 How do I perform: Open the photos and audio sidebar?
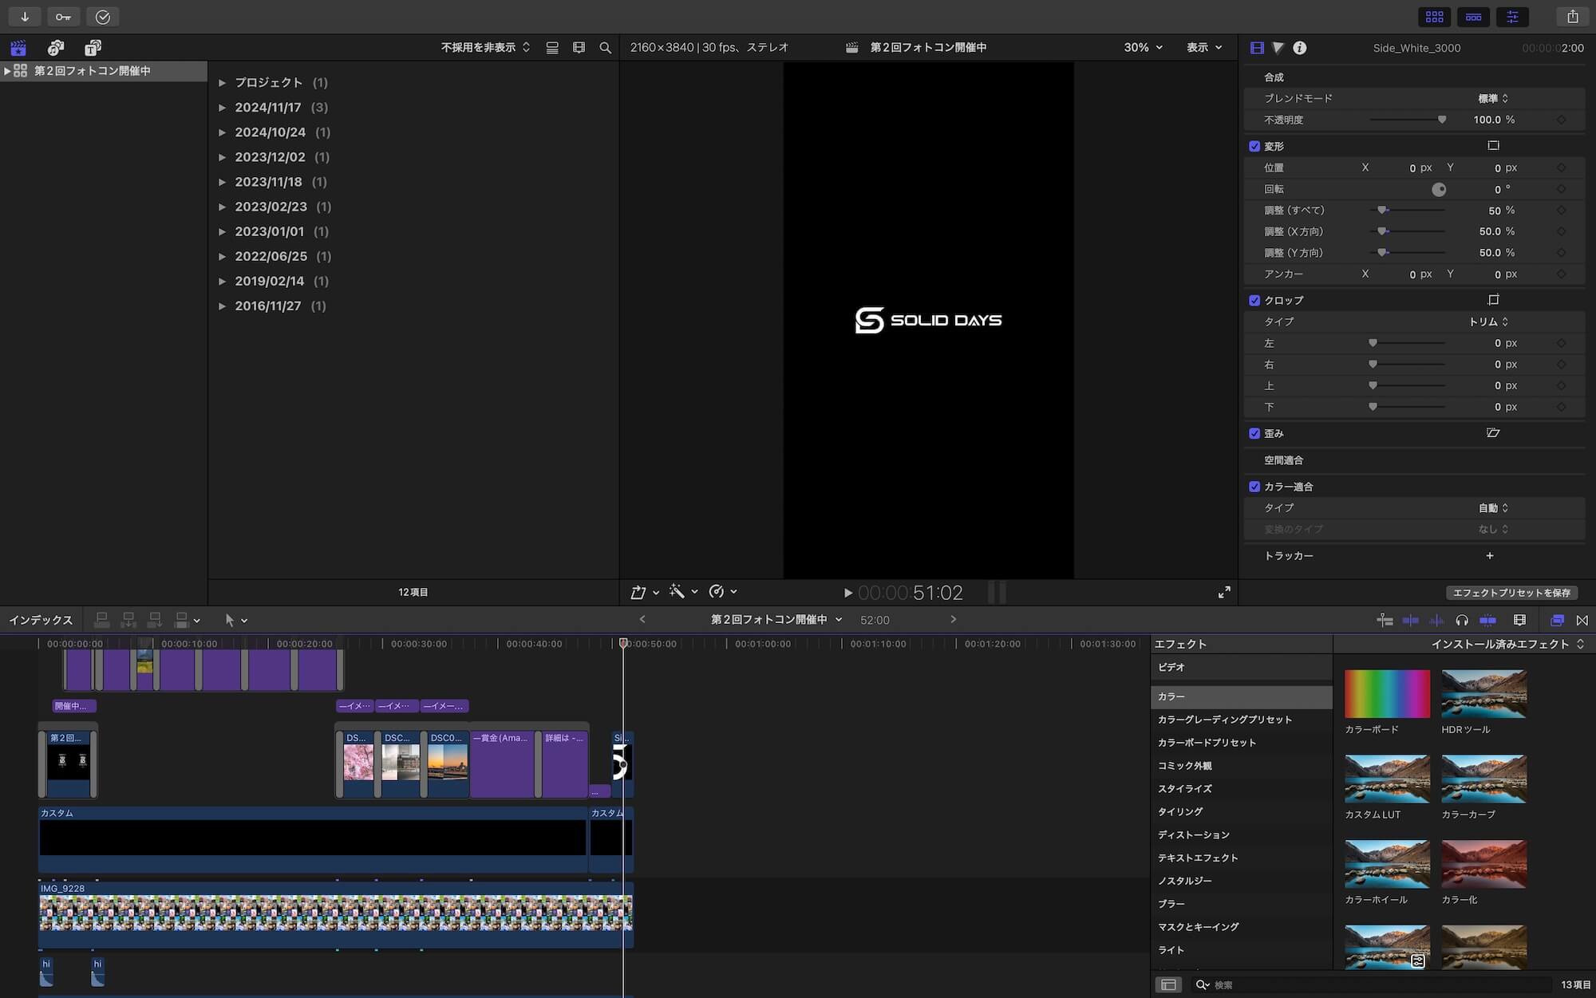point(56,48)
